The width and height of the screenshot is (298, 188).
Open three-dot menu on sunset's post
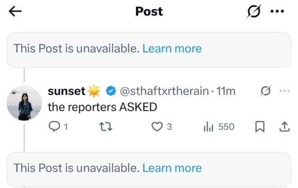tap(285, 91)
